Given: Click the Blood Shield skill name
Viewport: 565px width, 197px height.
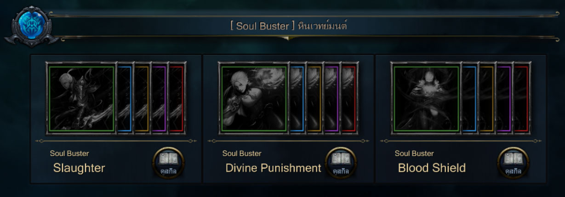Looking at the screenshot, I should click(x=432, y=168).
